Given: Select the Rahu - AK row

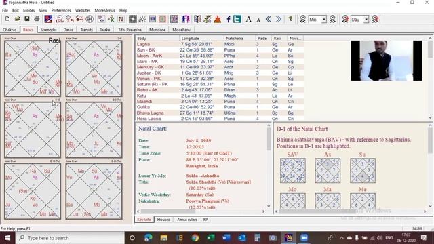Looking at the screenshot, I should pyautogui.click(x=220, y=90).
